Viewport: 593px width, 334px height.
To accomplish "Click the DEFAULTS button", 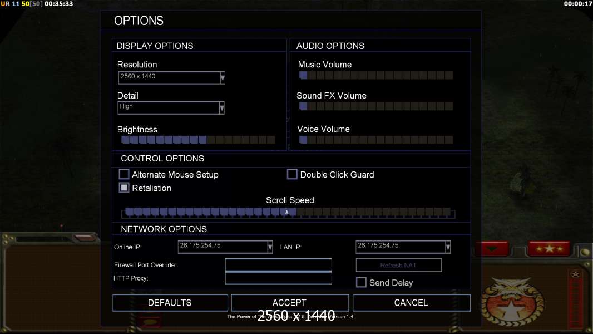I will [170, 303].
